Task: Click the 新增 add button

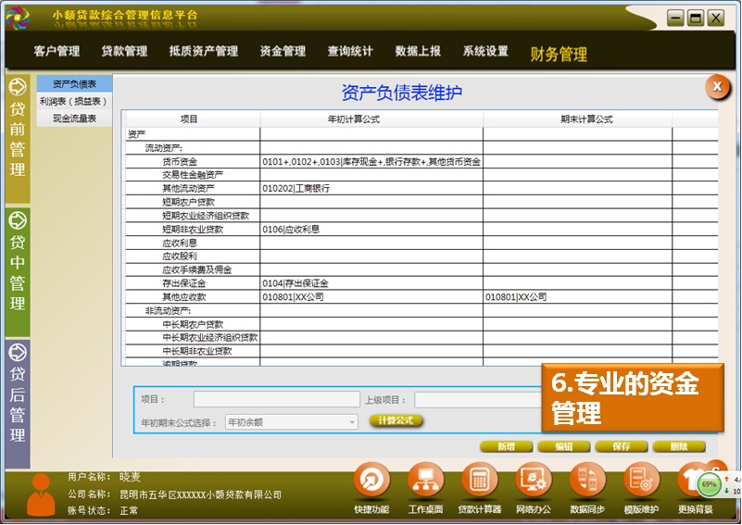Action: 507,446
